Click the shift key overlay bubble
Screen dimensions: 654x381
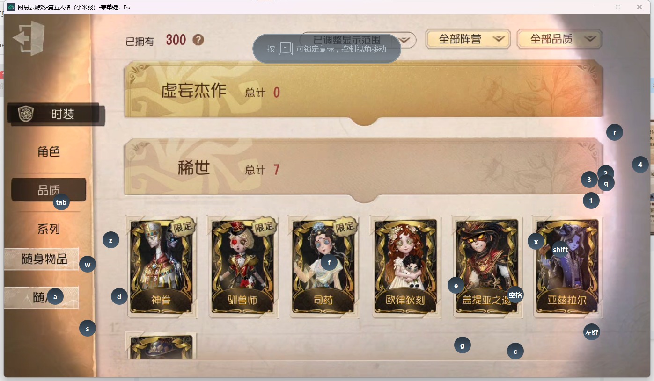(x=560, y=249)
